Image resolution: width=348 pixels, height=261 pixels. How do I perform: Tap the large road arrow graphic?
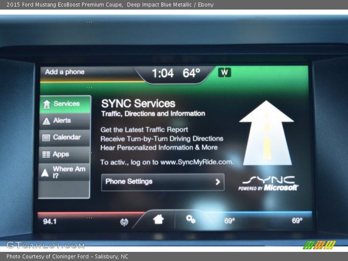pyautogui.click(x=267, y=133)
